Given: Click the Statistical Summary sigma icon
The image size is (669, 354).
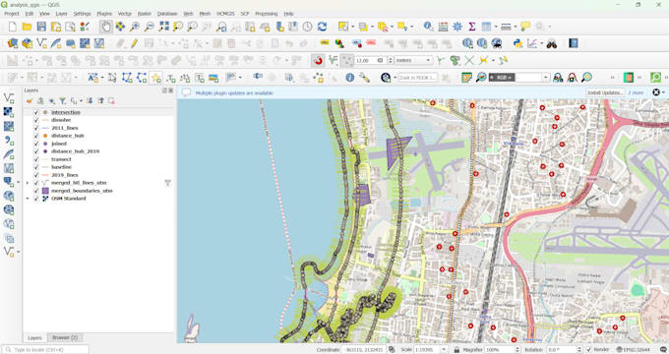Looking at the screenshot, I should pos(472,27).
